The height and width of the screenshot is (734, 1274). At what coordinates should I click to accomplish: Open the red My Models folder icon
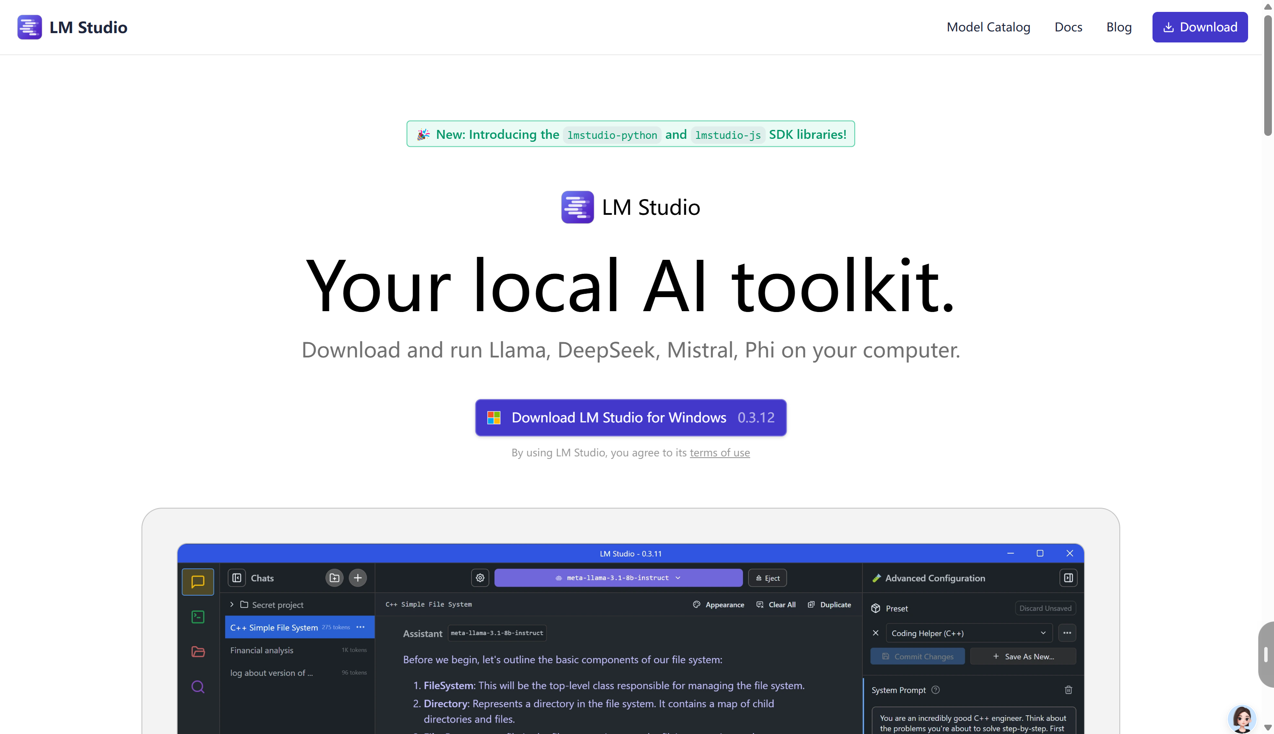pyautogui.click(x=198, y=651)
